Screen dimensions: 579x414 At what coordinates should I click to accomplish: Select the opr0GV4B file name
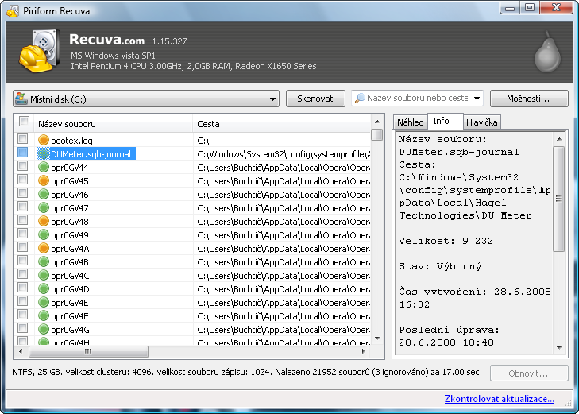click(x=70, y=262)
